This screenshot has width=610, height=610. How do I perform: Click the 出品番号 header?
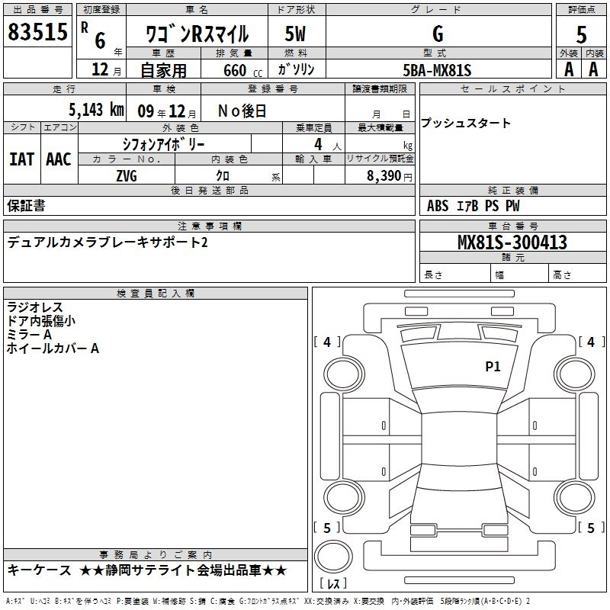[x=37, y=10]
